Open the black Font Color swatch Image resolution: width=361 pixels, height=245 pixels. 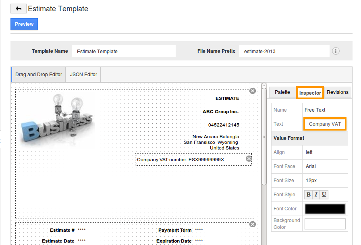[x=325, y=209]
